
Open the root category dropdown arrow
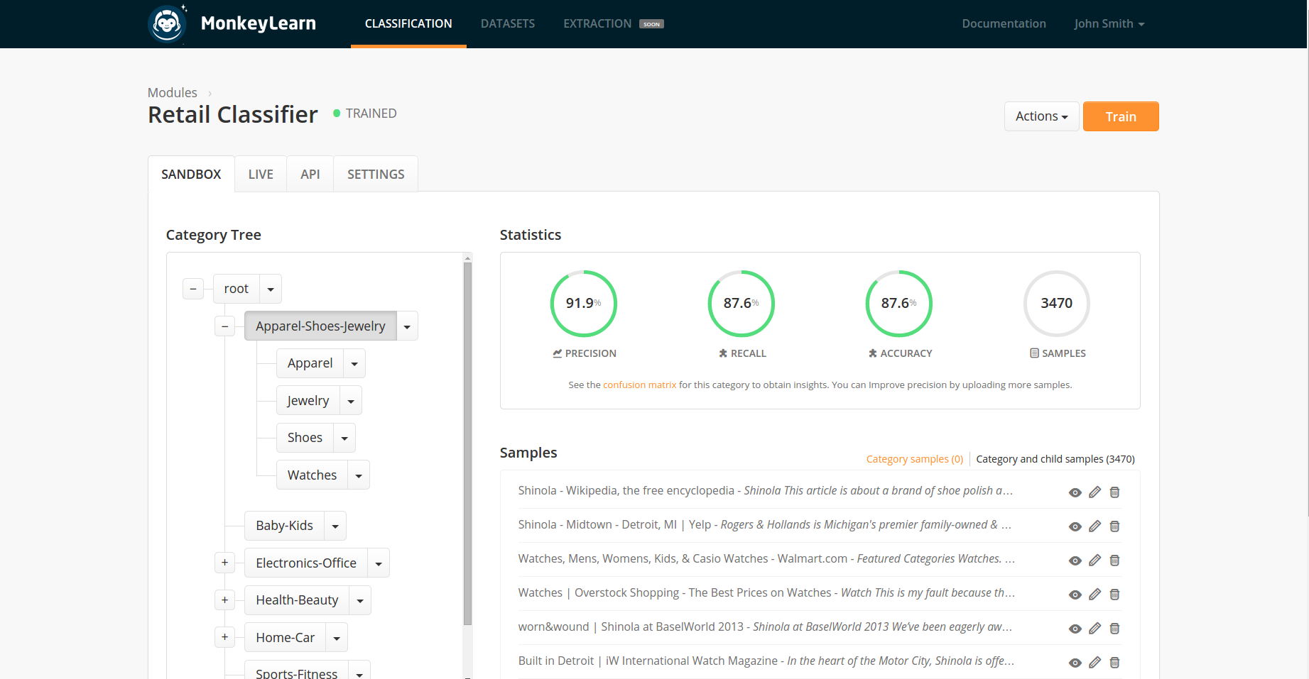[271, 289]
